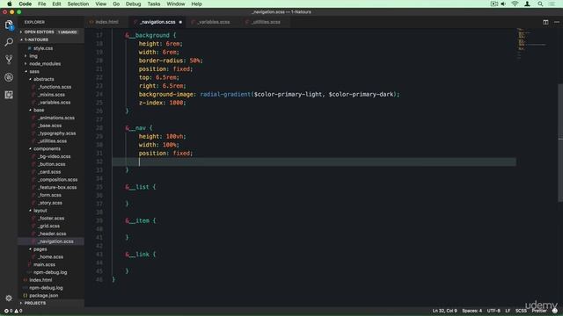Collapse the pages folder
563x316 pixels.
(40, 249)
